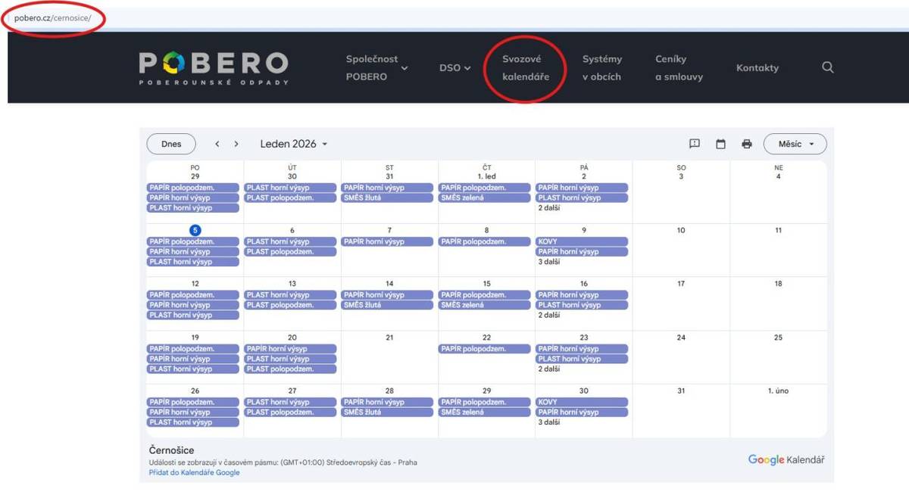Viewport: 909px width, 504px height.
Task: Open the Systémy v obcích menu item
Action: point(602,67)
